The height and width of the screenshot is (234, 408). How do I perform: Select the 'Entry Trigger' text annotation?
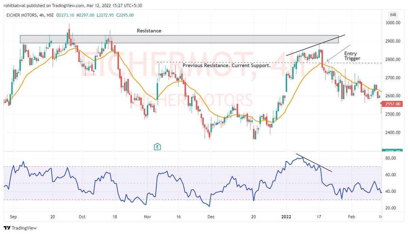pos(352,56)
